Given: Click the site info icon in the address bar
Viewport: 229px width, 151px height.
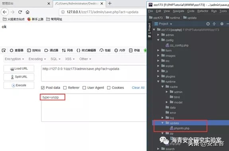Looking at the screenshot, I should tap(63, 12).
